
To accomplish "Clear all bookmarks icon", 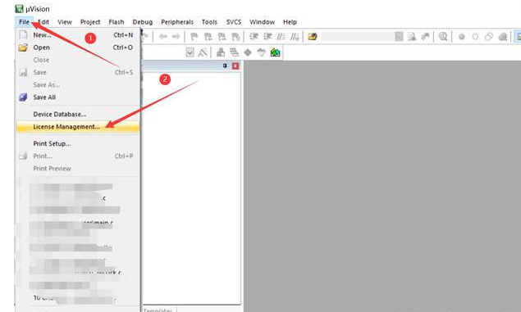I will [235, 37].
